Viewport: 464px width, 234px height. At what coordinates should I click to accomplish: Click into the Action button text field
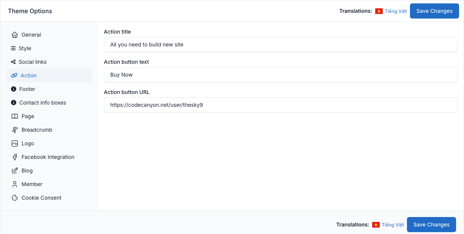tap(281, 75)
